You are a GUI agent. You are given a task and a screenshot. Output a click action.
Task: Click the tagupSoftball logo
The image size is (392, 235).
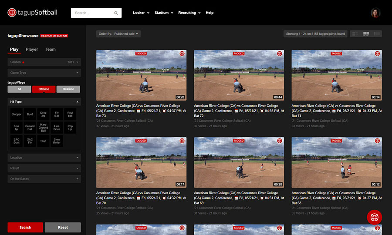click(x=33, y=13)
